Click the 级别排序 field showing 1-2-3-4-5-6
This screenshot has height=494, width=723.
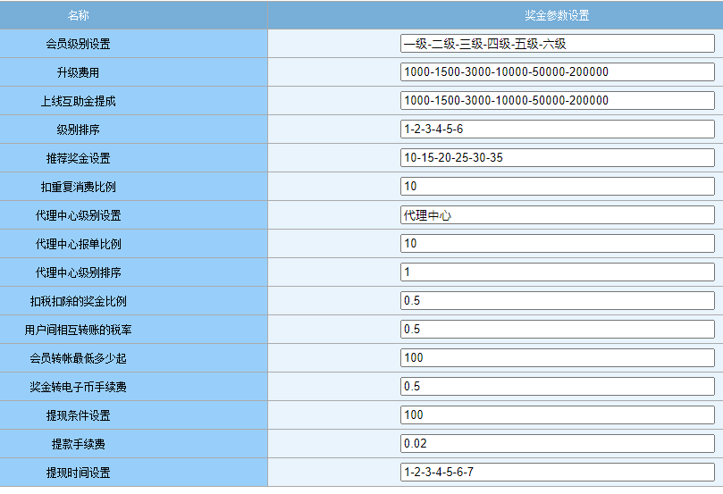(x=558, y=130)
